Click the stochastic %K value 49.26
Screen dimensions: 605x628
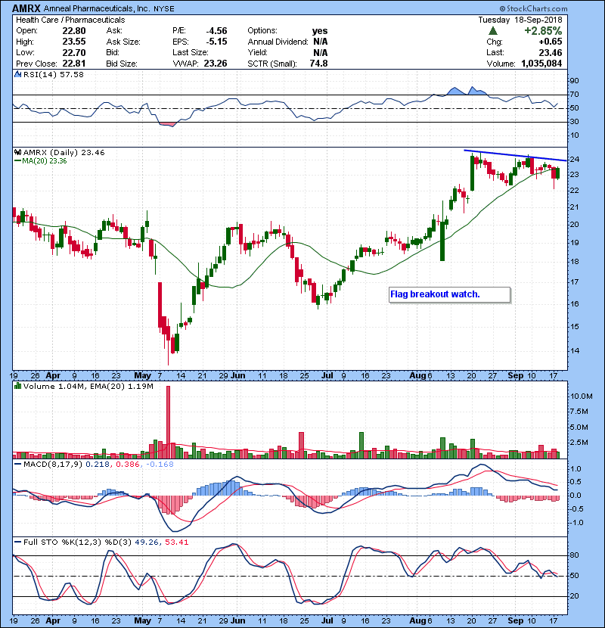click(147, 543)
